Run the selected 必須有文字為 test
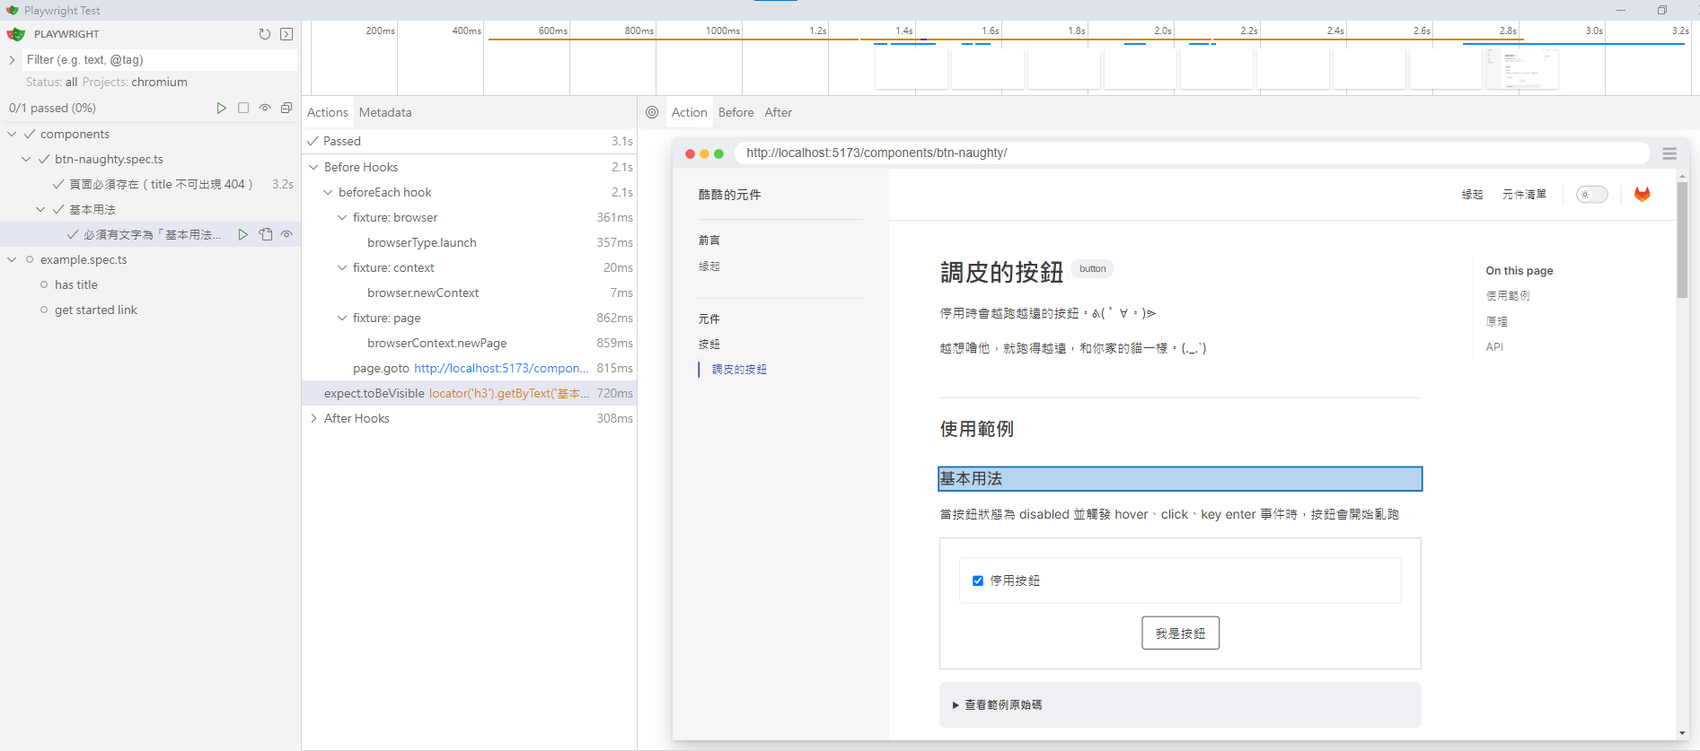Screen dimensions: 1700x751 click(243, 234)
